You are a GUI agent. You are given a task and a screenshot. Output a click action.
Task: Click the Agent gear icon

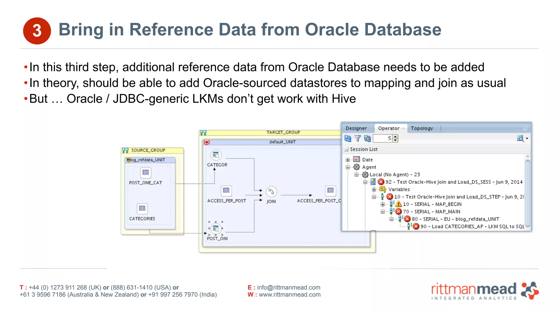coord(356,167)
